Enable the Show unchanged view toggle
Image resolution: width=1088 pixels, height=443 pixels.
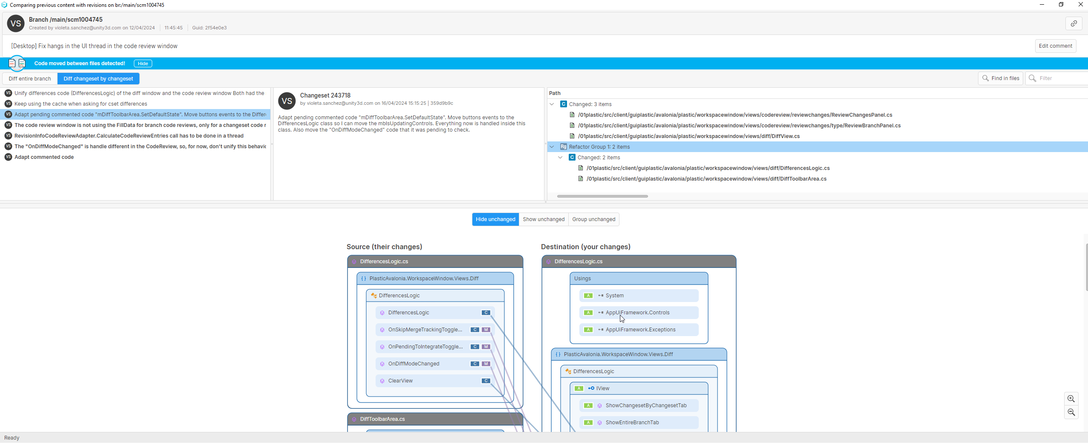tap(544, 219)
